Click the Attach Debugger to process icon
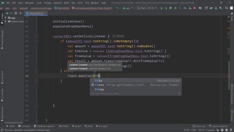 (x=190, y=8)
